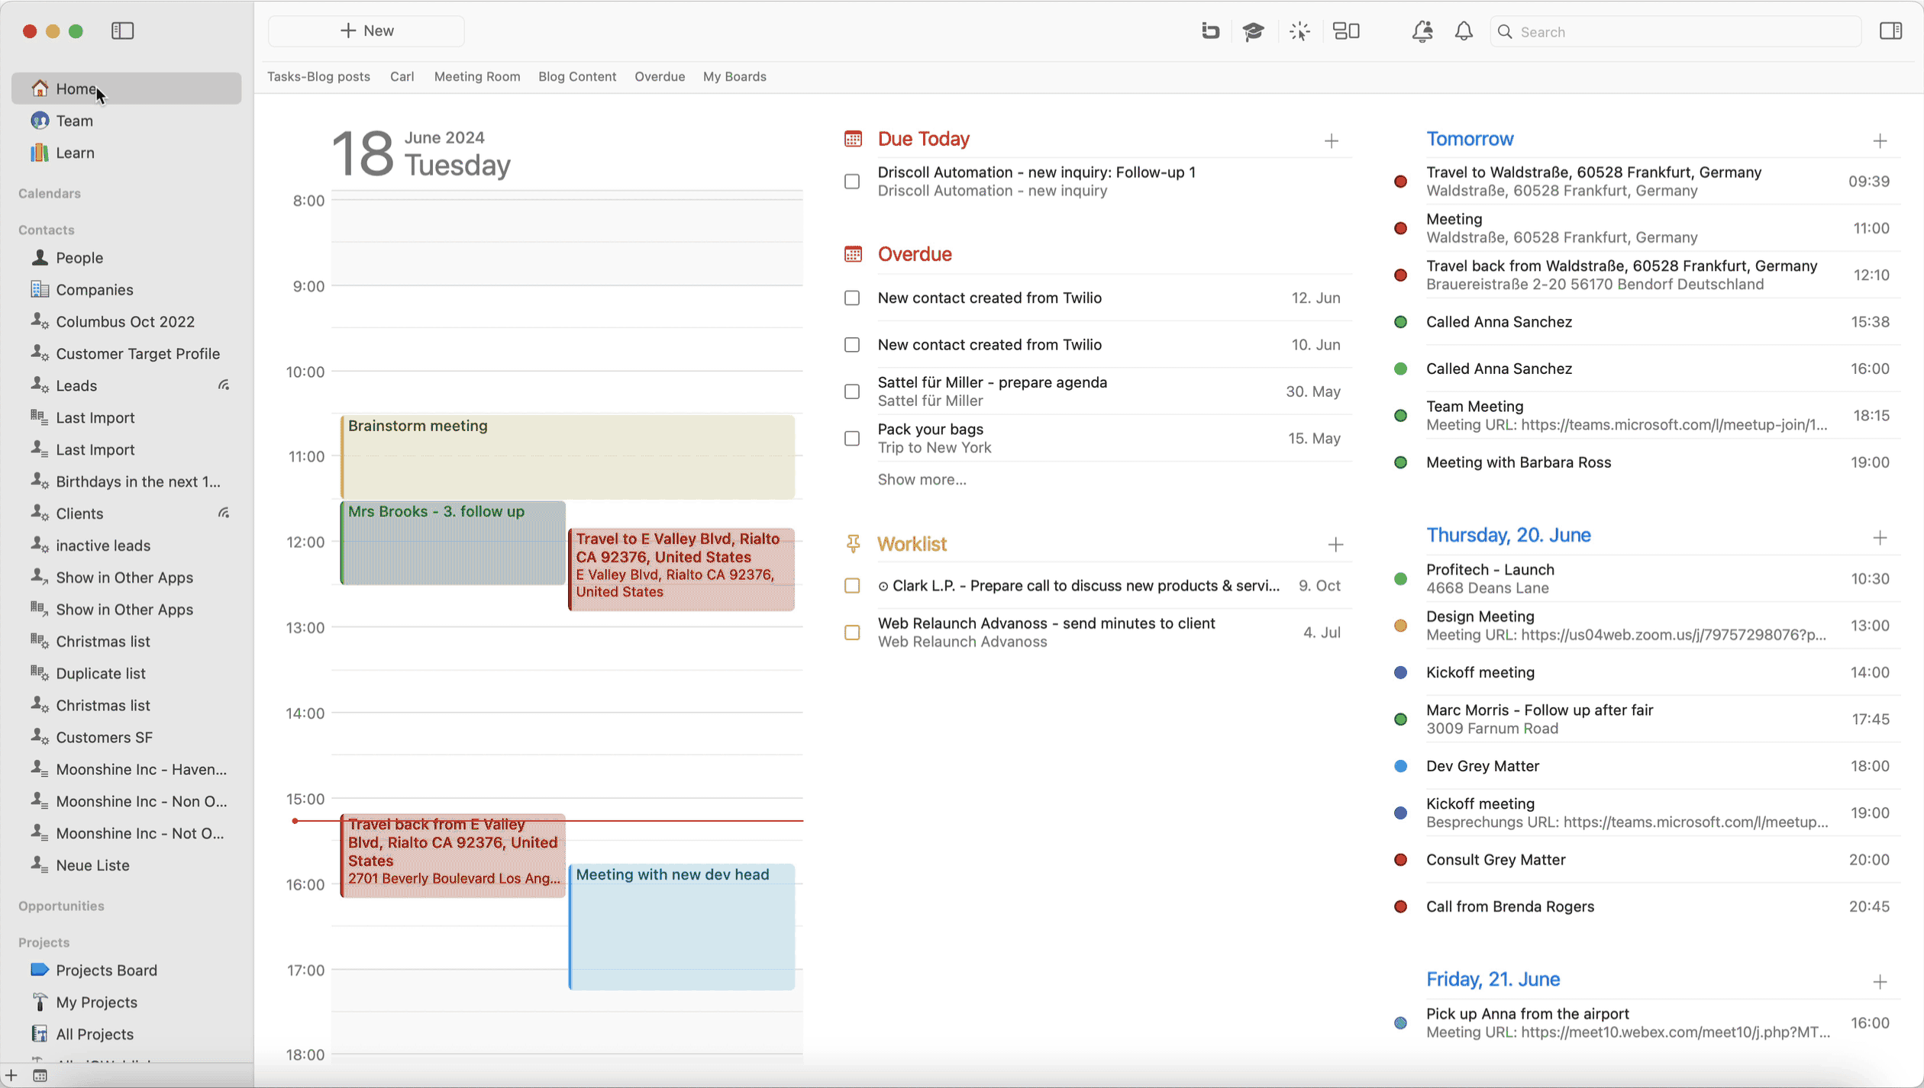This screenshot has width=1924, height=1088.
Task: Switch to the Blog Content tab
Action: click(577, 77)
